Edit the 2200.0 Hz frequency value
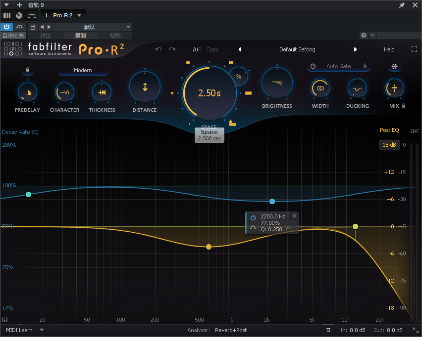 pos(272,216)
